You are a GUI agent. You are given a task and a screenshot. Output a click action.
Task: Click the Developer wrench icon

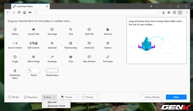[52, 57]
